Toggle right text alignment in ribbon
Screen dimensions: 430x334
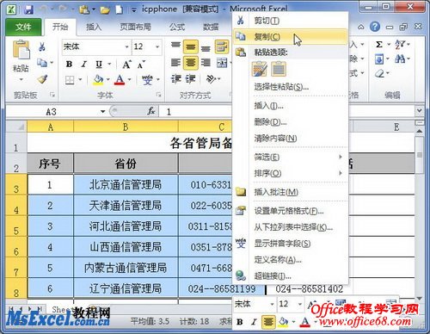[206, 62]
